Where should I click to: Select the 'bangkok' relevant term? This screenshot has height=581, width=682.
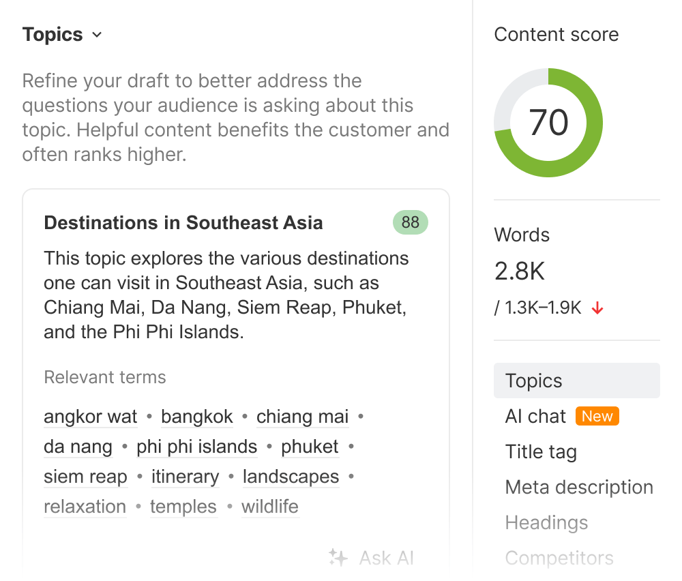pos(197,417)
